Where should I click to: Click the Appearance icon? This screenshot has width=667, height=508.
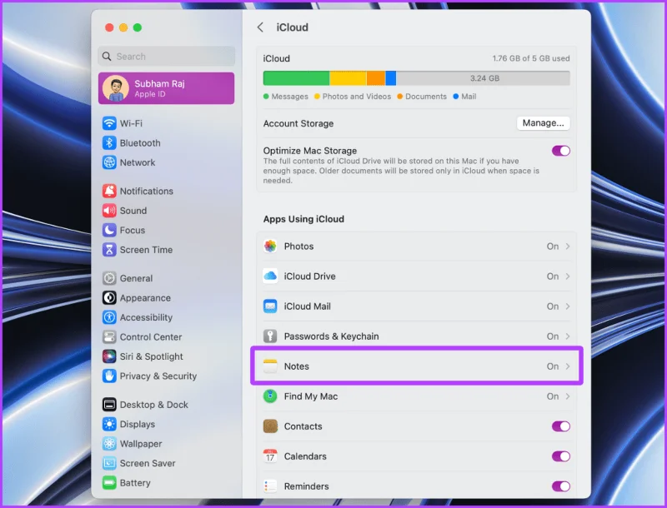click(109, 298)
